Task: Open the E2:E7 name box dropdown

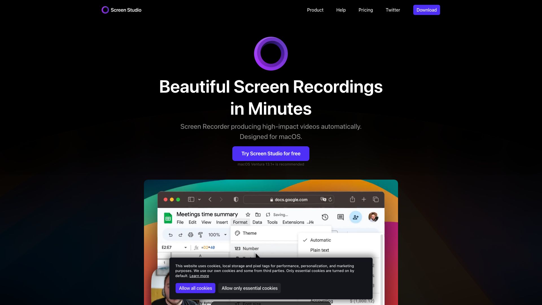Action: [185, 247]
